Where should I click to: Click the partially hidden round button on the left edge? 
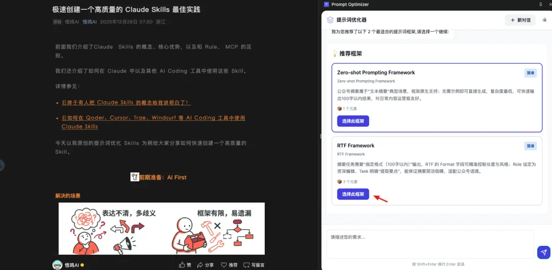pos(2,165)
